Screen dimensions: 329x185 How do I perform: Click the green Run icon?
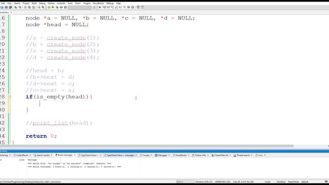pos(53,7)
